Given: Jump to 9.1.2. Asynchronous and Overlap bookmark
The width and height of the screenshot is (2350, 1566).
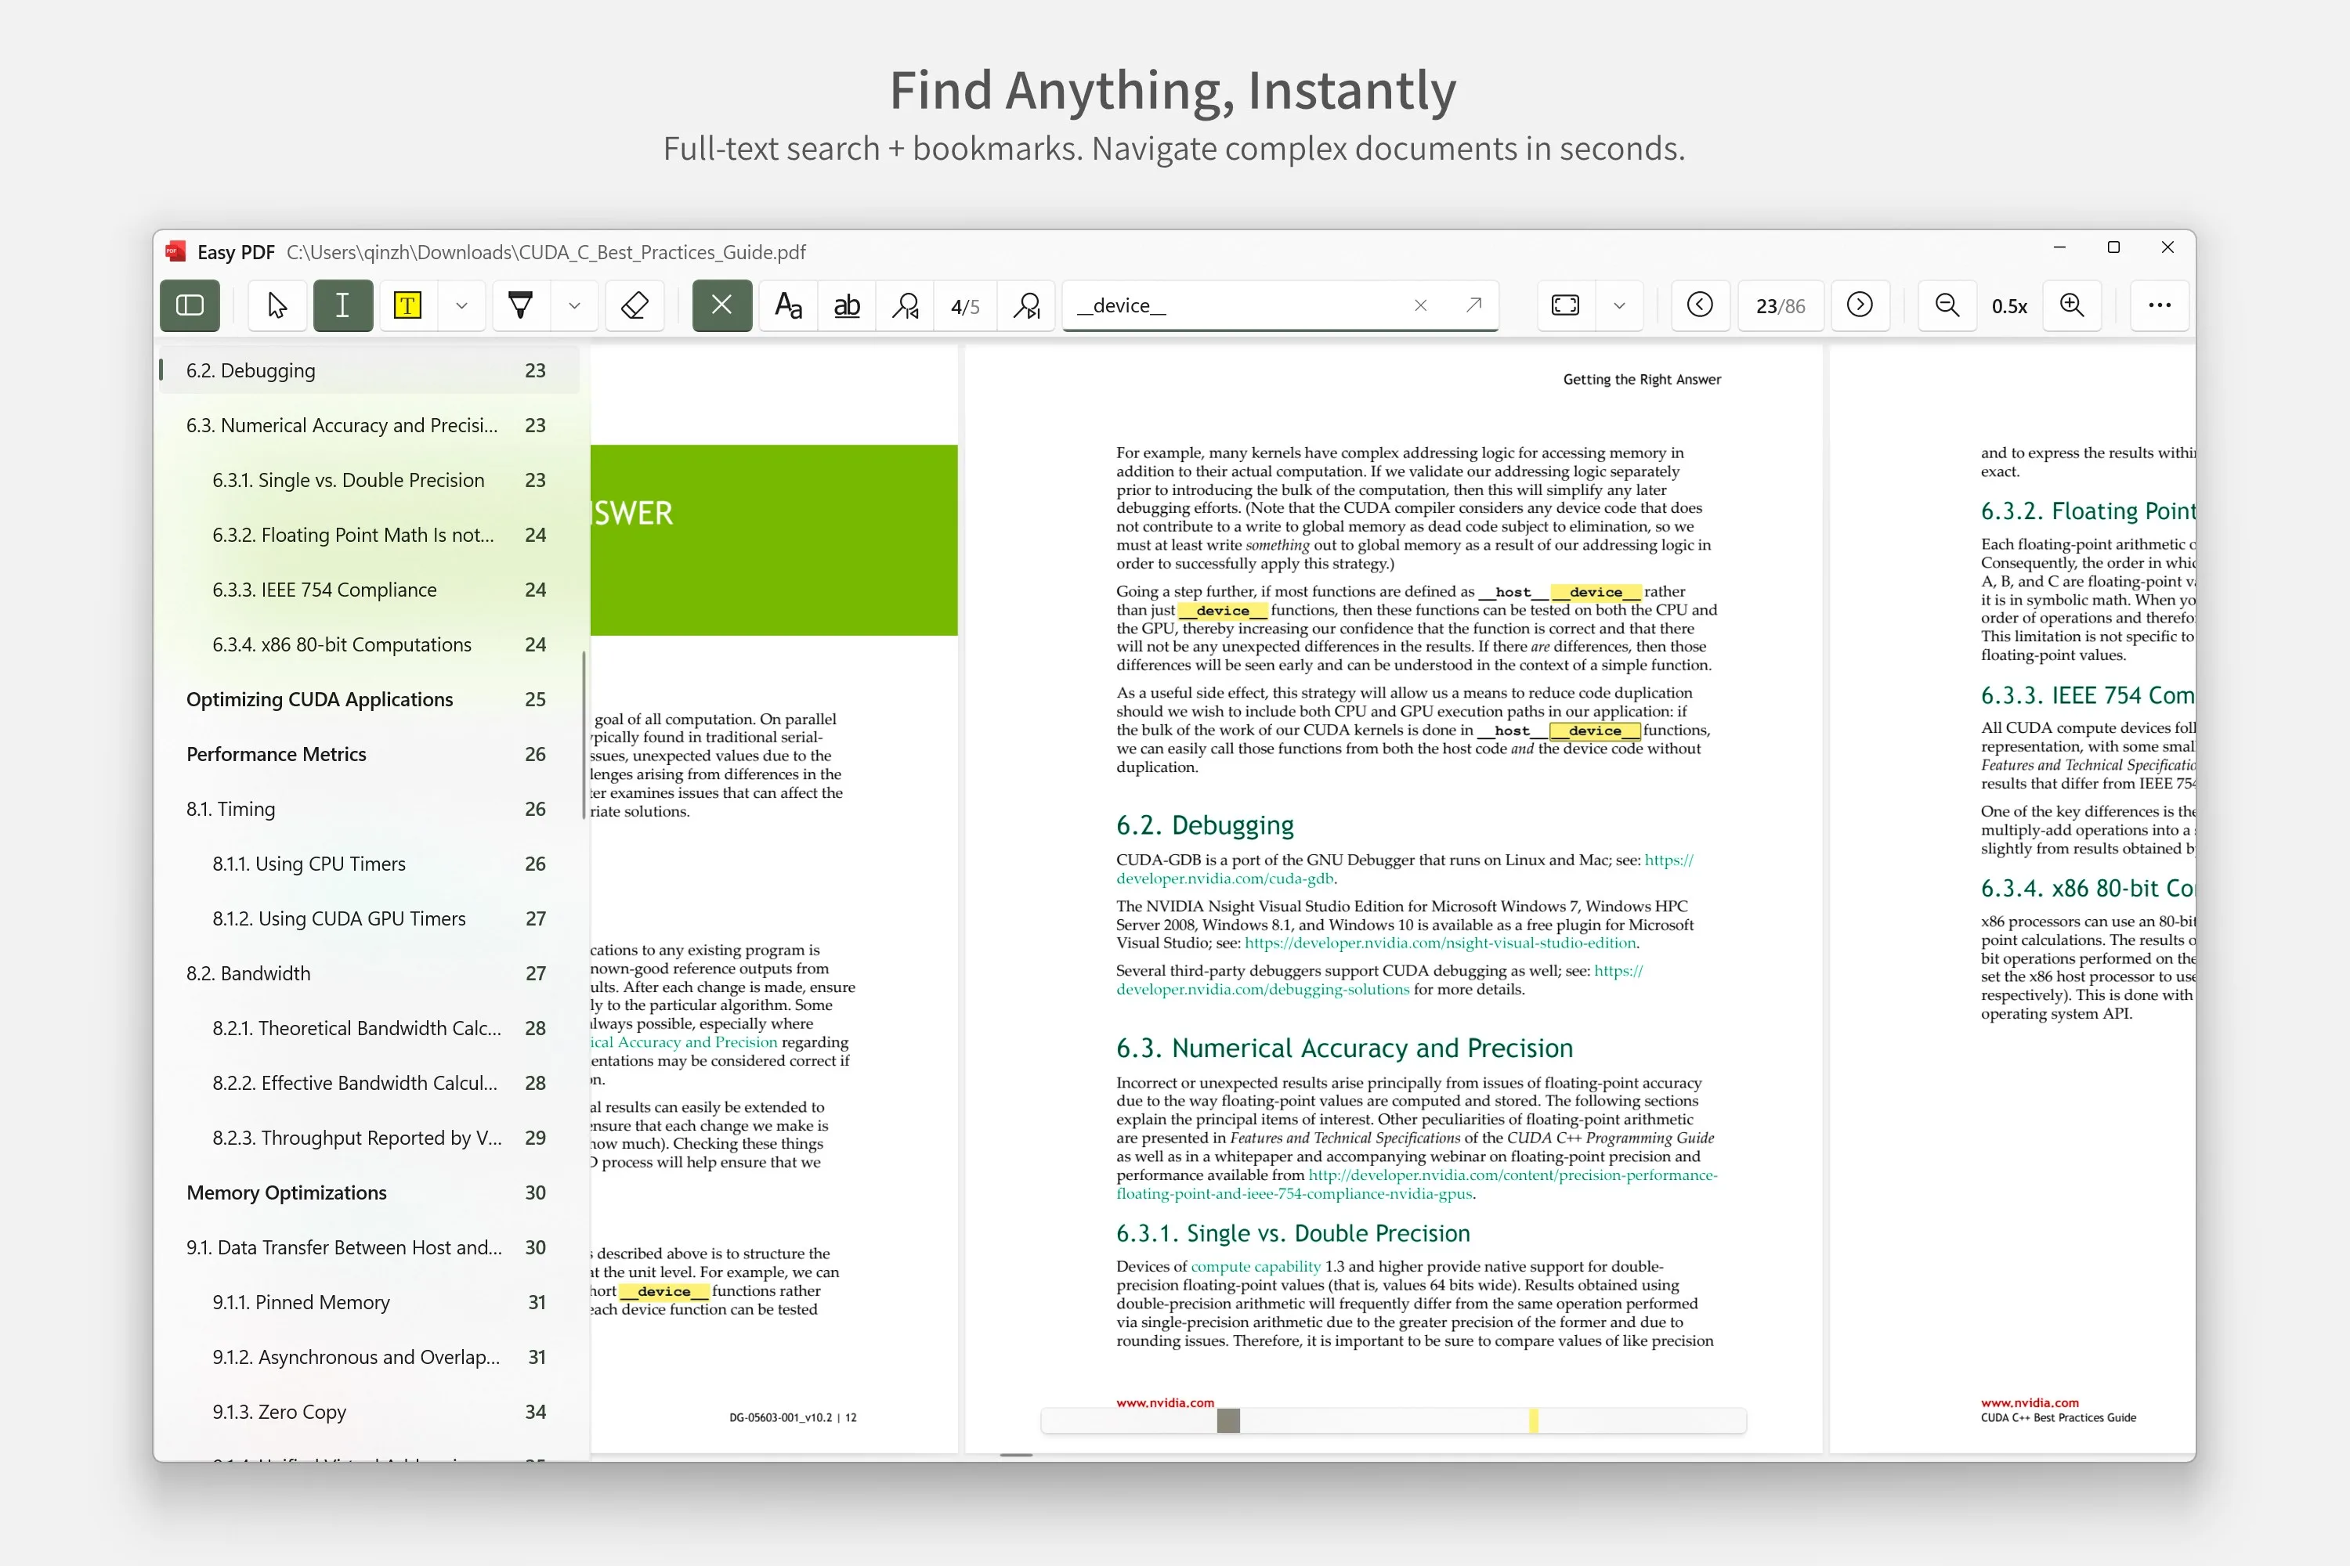Looking at the screenshot, I should [370, 1359].
